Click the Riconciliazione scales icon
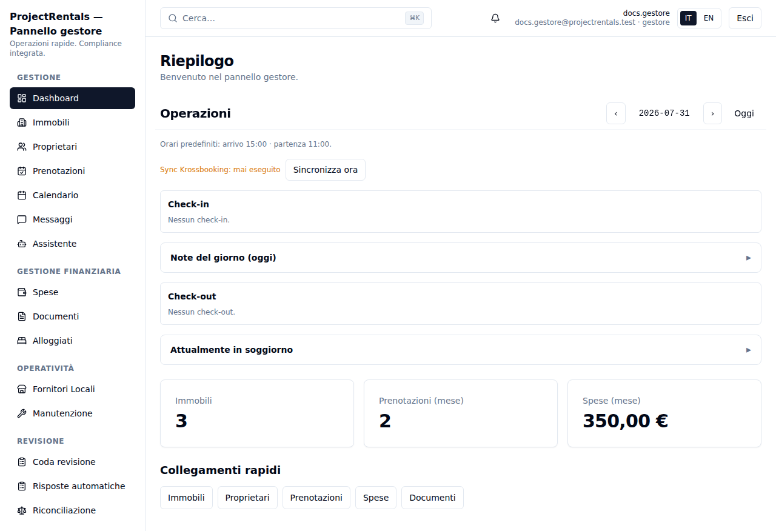The image size is (776, 531). (22, 510)
